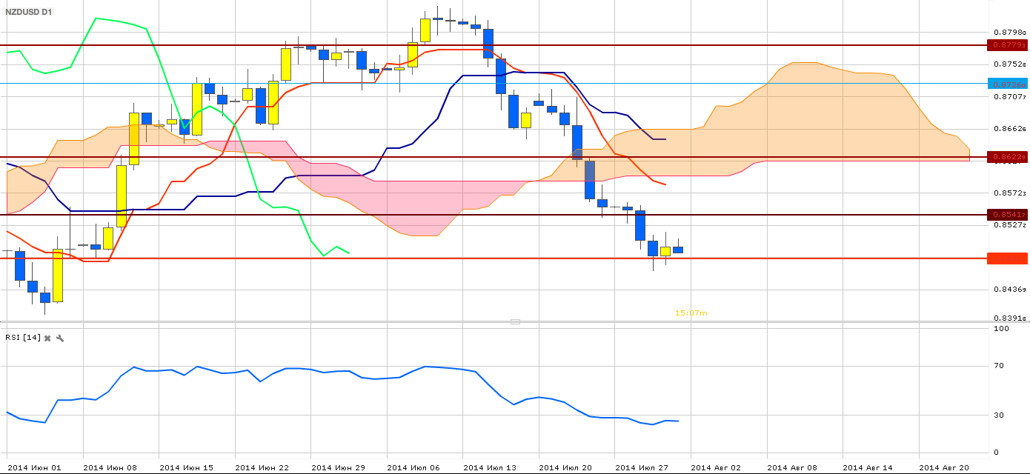Open RSI settings via the wrench icon
The image size is (1030, 474).
tap(60, 338)
